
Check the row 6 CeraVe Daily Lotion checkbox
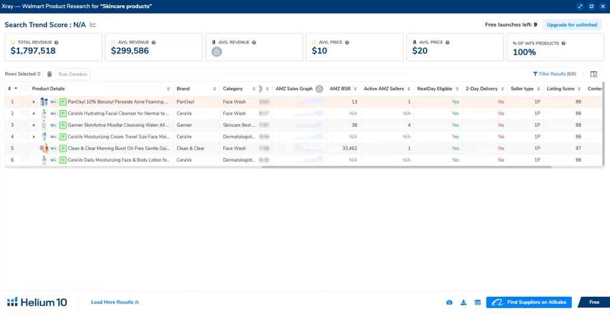(24, 160)
